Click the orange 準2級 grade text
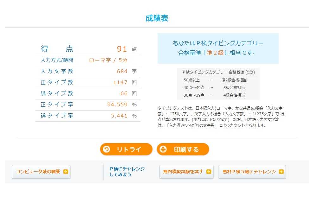The height and width of the screenshot is (203, 327). point(215,53)
